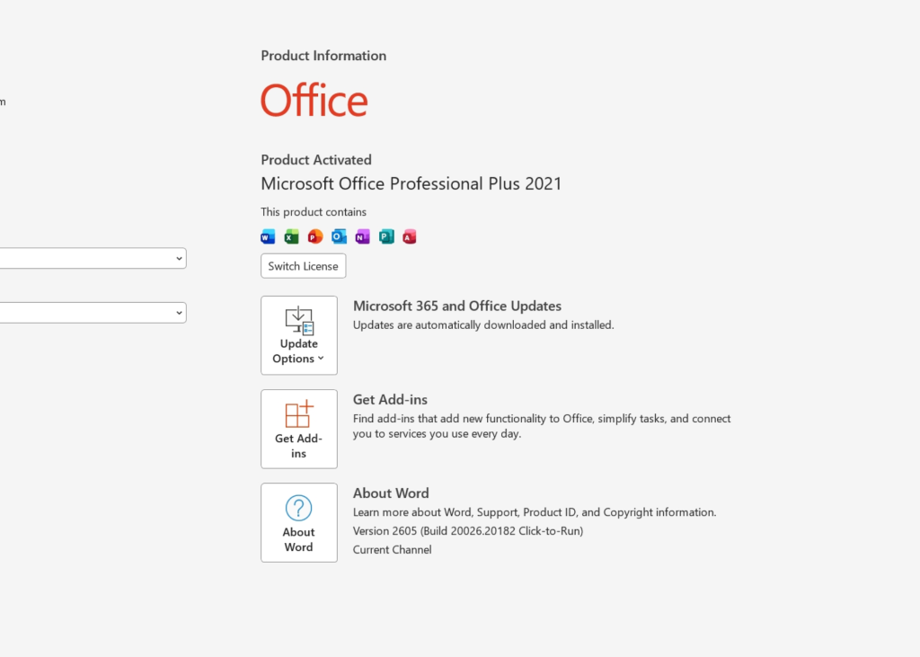Image resolution: width=920 pixels, height=657 pixels.
Task: Click the Excel app icon
Action: coord(292,236)
